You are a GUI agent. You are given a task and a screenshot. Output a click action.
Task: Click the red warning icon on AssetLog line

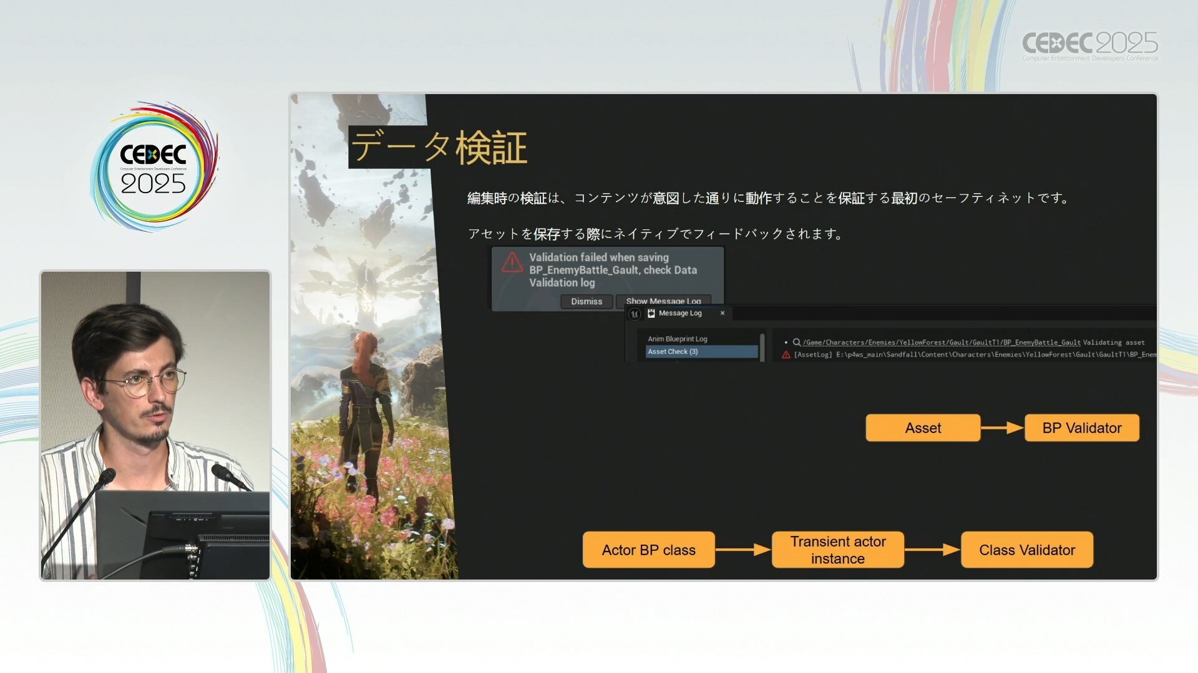tap(786, 355)
